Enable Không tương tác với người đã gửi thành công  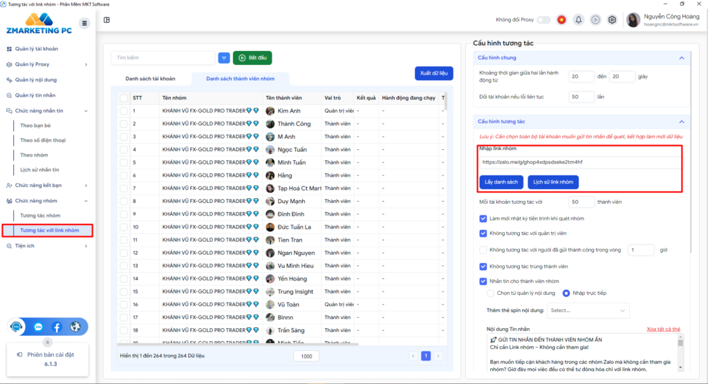pyautogui.click(x=483, y=250)
